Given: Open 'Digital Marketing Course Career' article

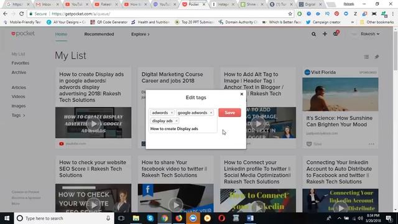Looking at the screenshot, I should (x=172, y=77).
